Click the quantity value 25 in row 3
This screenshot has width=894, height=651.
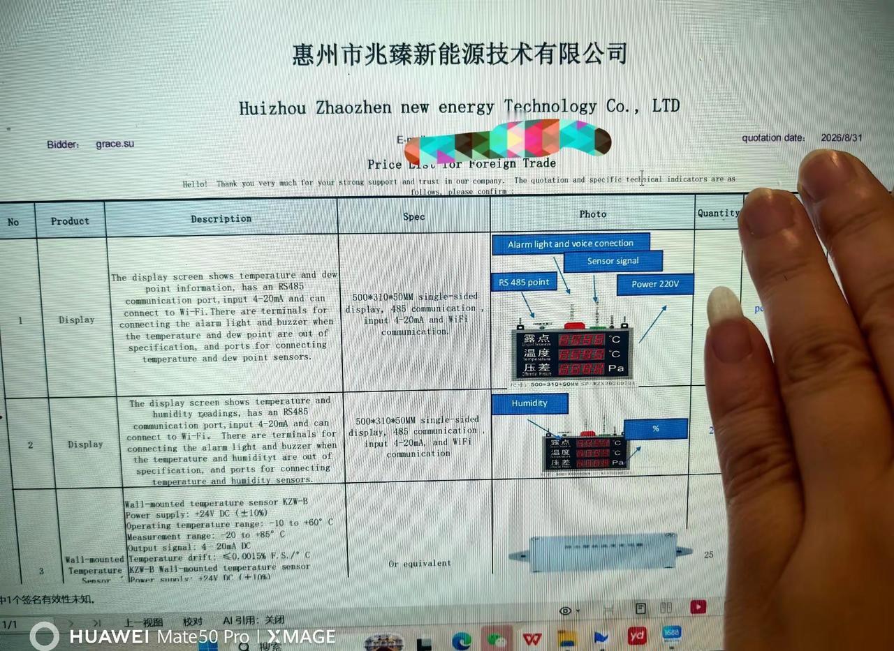709,555
